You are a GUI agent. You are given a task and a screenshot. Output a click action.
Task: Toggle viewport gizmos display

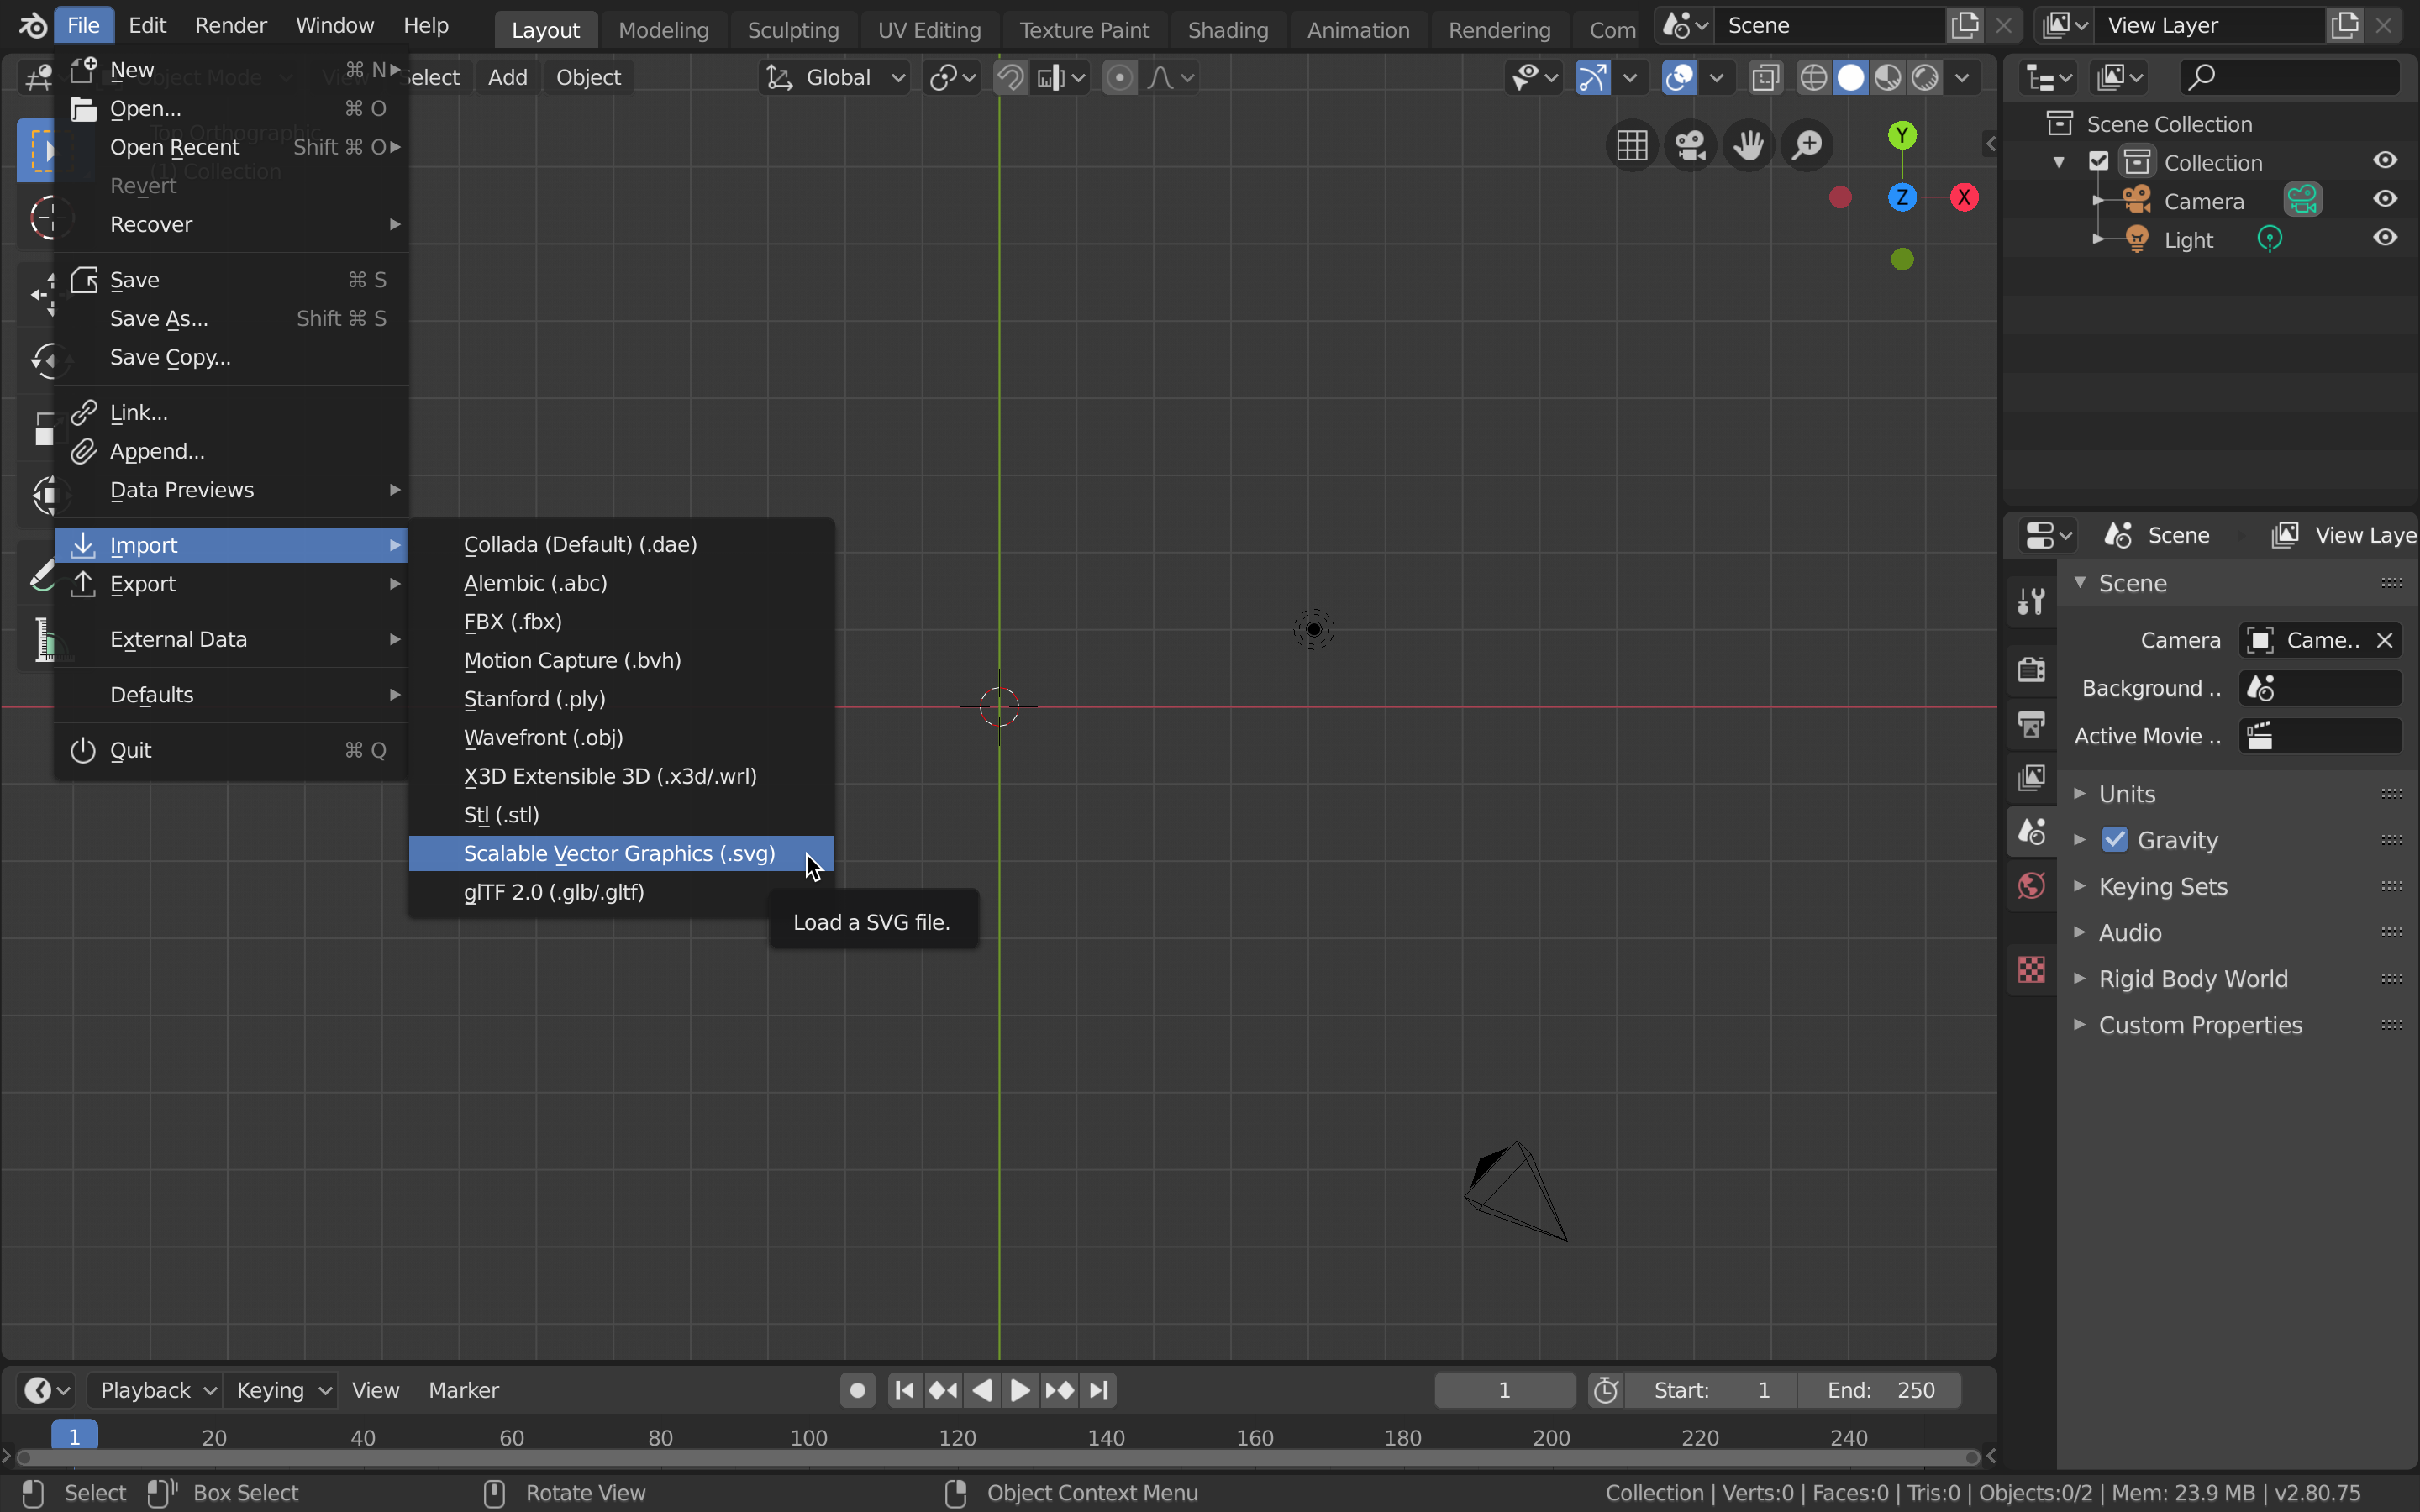tap(1593, 77)
